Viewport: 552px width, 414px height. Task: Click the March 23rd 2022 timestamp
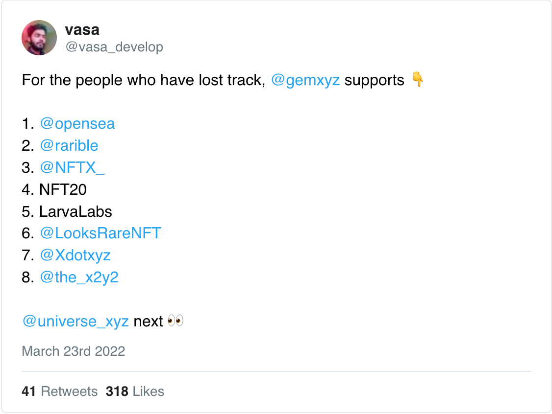74,351
